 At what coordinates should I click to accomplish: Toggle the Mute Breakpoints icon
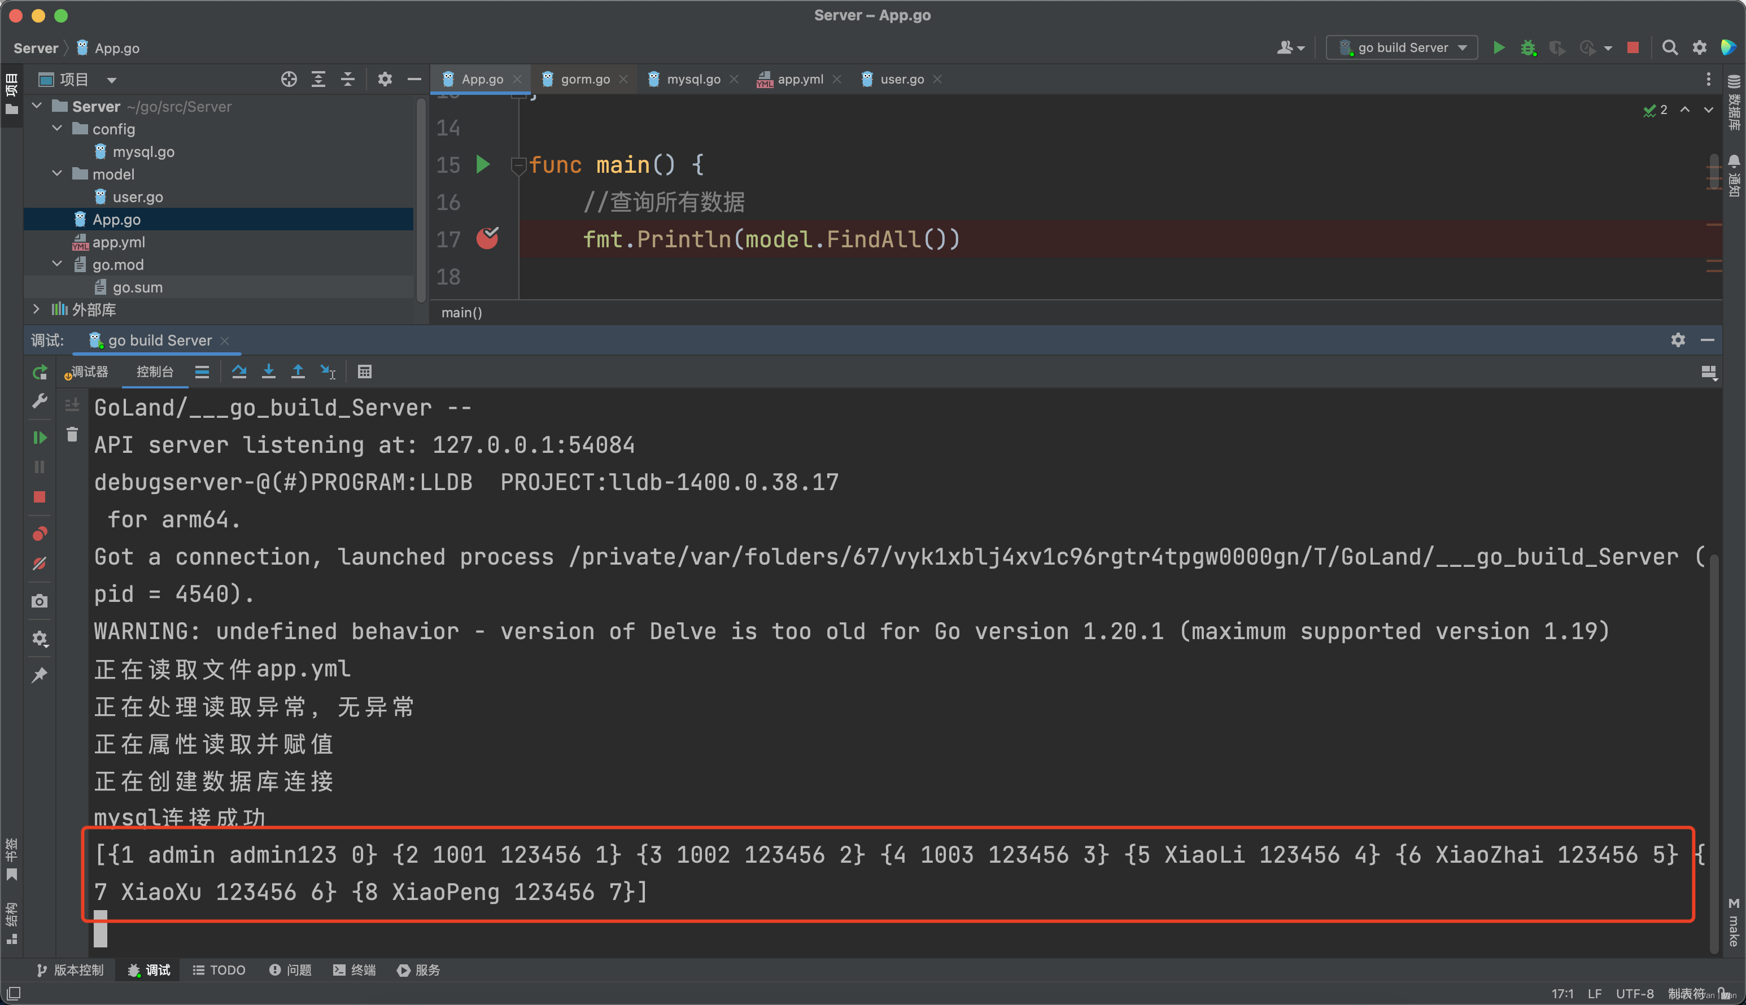coord(40,564)
